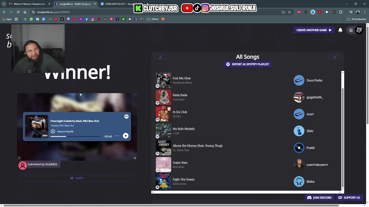The image size is (369, 207).
Task: Hide the winner embed with the eye-slash icon
Action: (135, 158)
